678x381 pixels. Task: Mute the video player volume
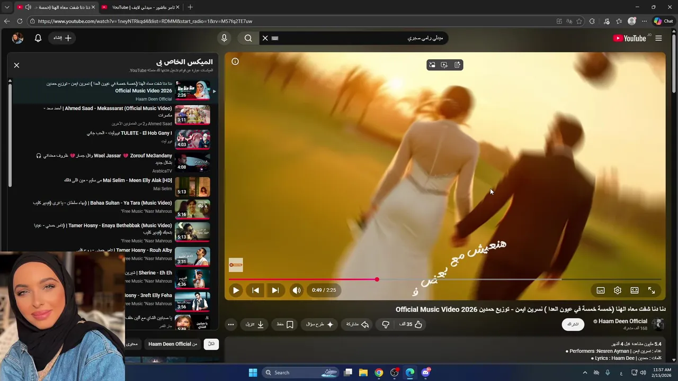coord(297,290)
